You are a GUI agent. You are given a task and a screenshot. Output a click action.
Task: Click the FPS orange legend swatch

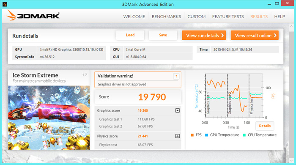[192, 135]
